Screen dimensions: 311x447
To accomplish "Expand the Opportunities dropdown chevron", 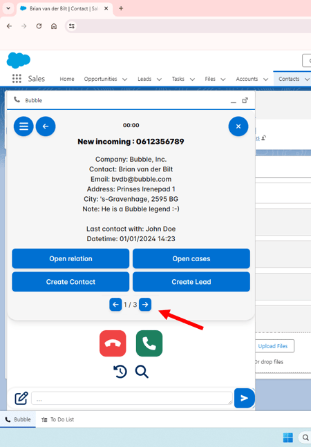I will click(124, 79).
